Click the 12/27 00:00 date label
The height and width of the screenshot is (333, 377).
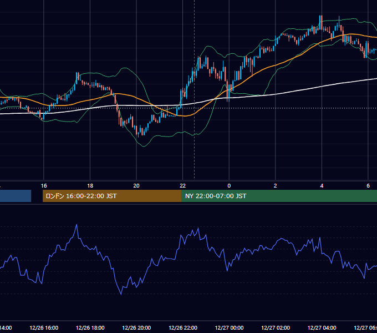229,327
